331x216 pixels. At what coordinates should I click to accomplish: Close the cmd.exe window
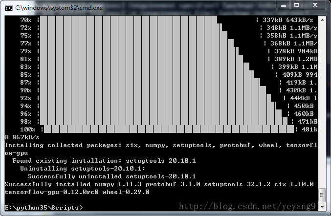point(315,5)
